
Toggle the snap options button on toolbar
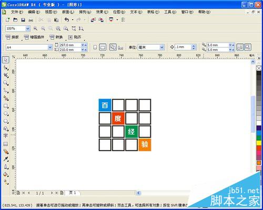coord(123,20)
